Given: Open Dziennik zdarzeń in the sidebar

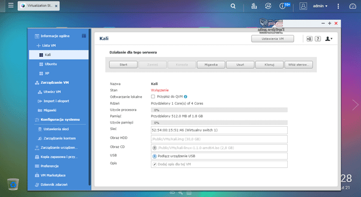Looking at the screenshot, I should point(54,185).
